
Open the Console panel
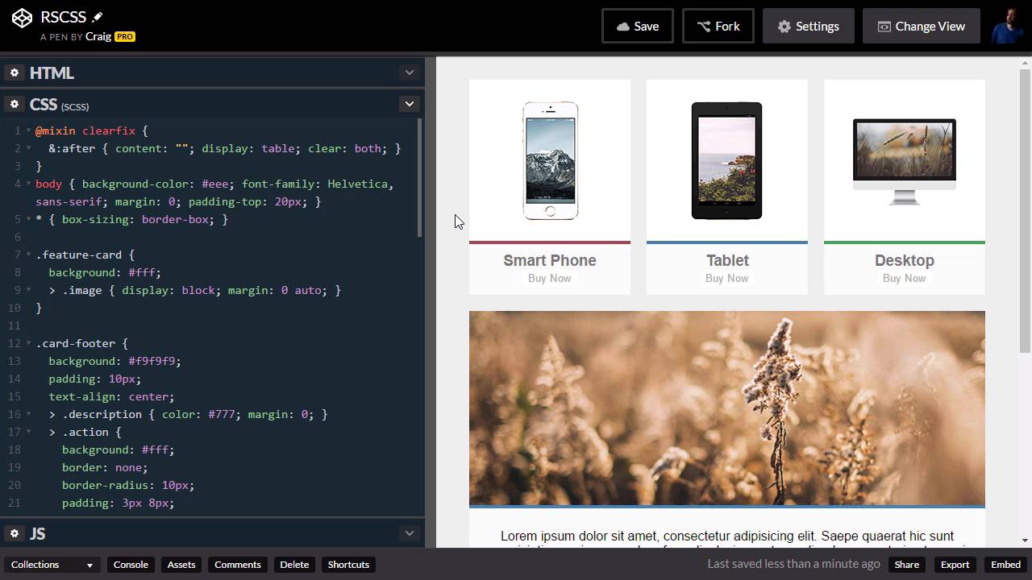click(x=131, y=565)
